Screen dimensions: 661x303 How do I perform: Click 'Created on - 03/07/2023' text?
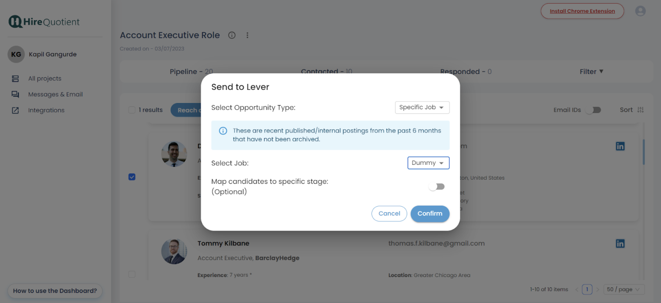point(152,49)
